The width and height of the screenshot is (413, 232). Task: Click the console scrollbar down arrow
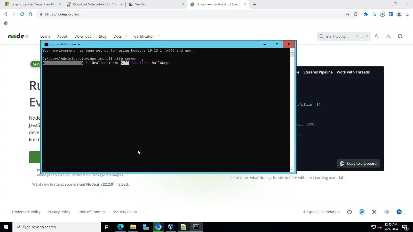[292, 170]
